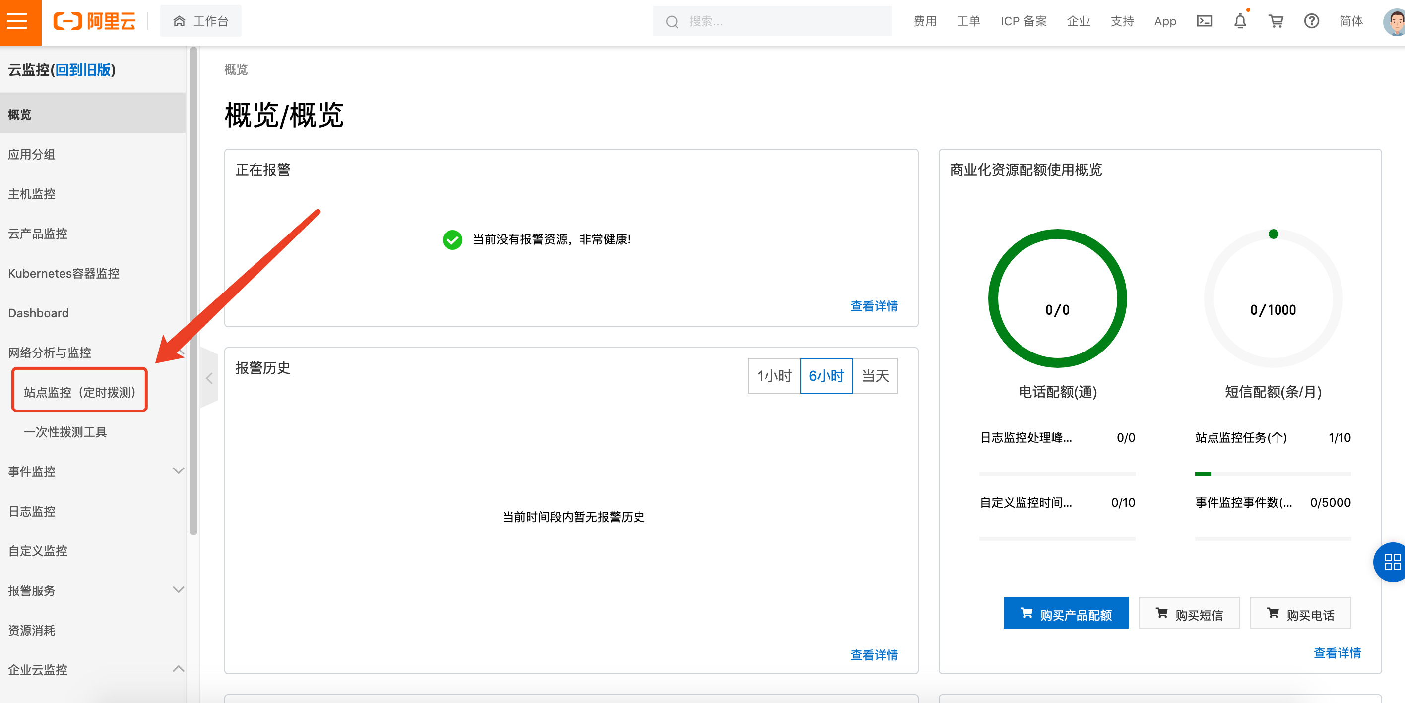Open the 支持 menu
The width and height of the screenshot is (1405, 703).
coord(1122,21)
